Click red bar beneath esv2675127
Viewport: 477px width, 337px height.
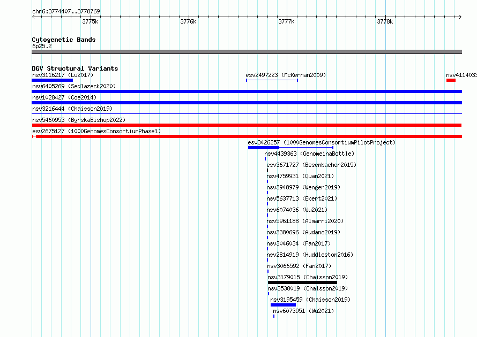(247, 136)
